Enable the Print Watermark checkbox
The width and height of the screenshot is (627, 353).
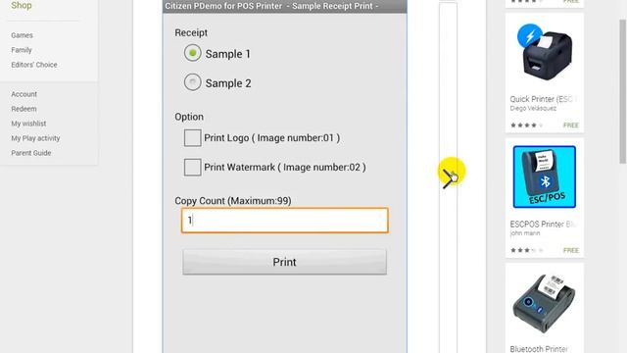[x=192, y=167]
